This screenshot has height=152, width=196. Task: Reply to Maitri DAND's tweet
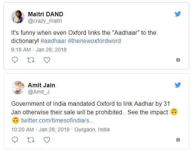15,60
